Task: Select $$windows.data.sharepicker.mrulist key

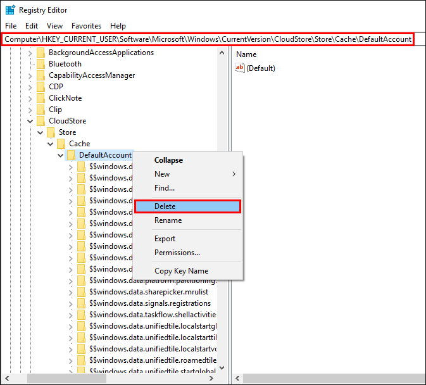Action: click(149, 292)
